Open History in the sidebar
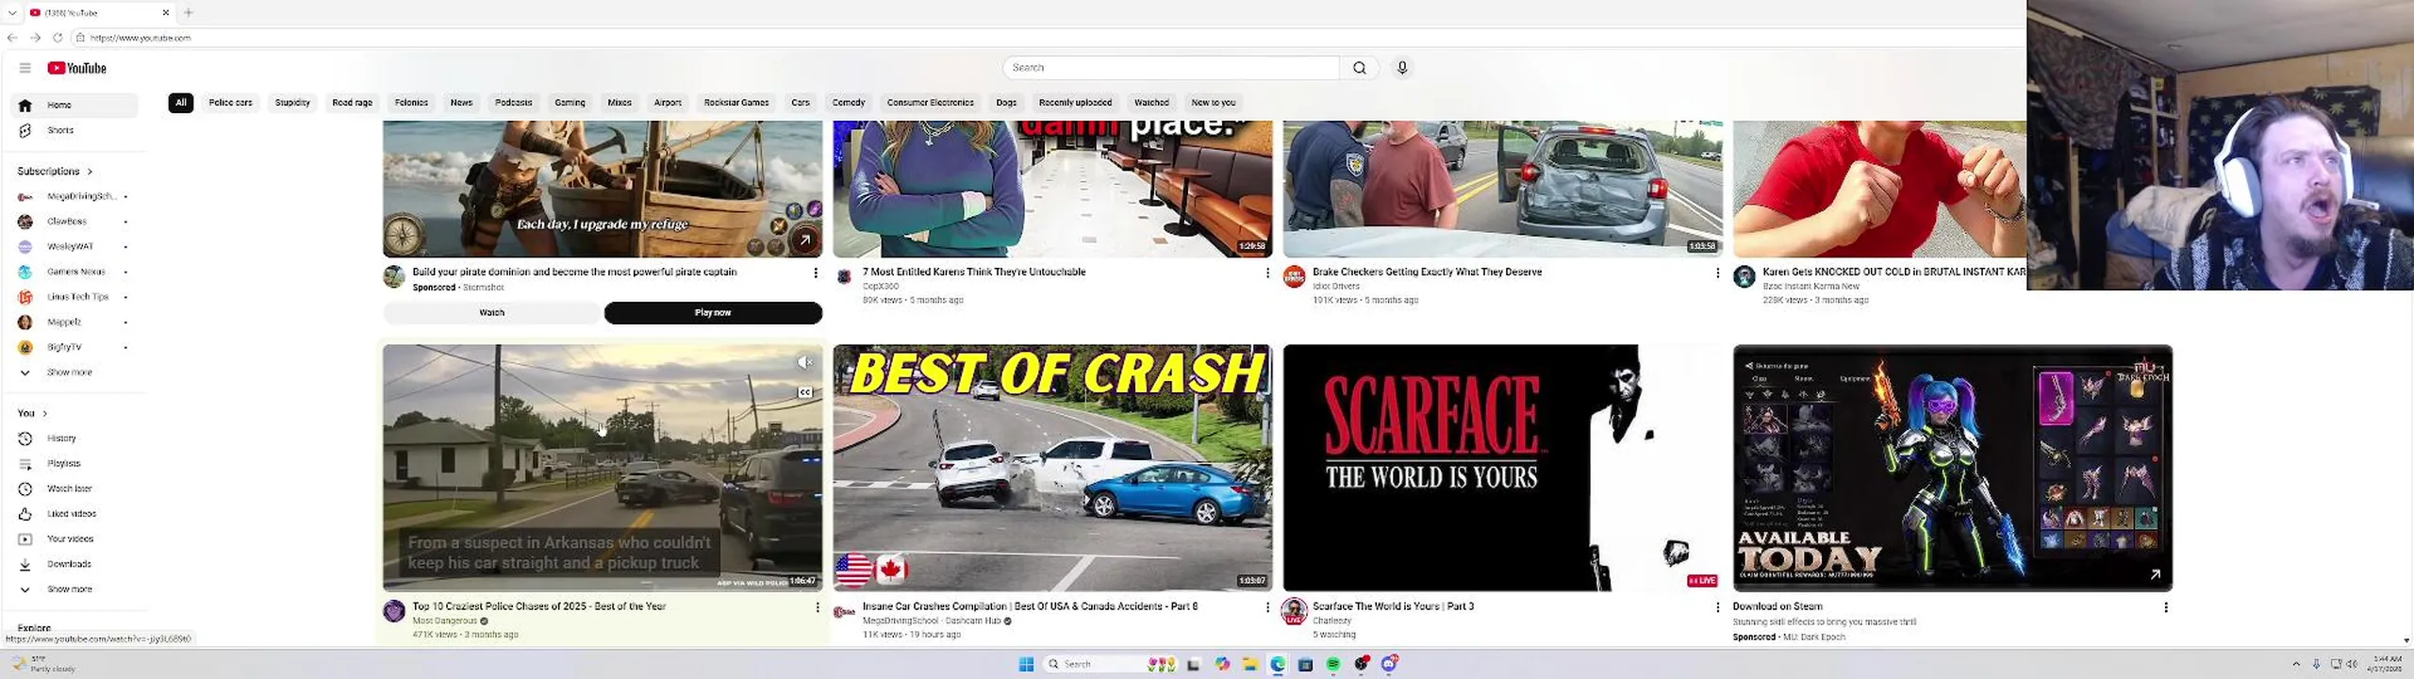This screenshot has height=679, width=2414. (74, 439)
